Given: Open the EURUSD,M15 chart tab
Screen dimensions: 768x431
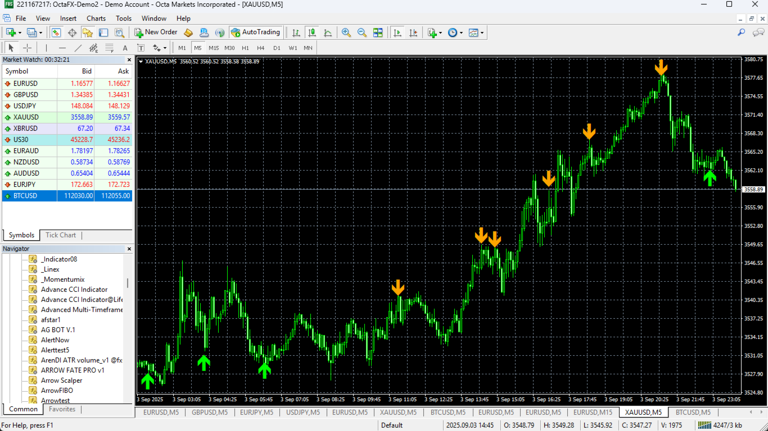Looking at the screenshot, I should tap(593, 412).
